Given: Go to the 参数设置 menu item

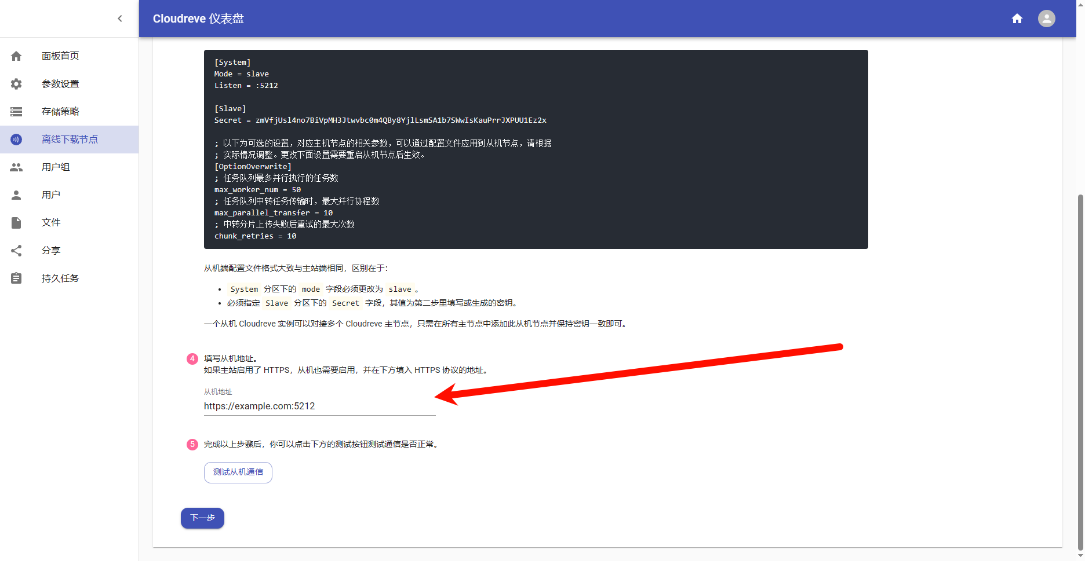Looking at the screenshot, I should (x=69, y=84).
